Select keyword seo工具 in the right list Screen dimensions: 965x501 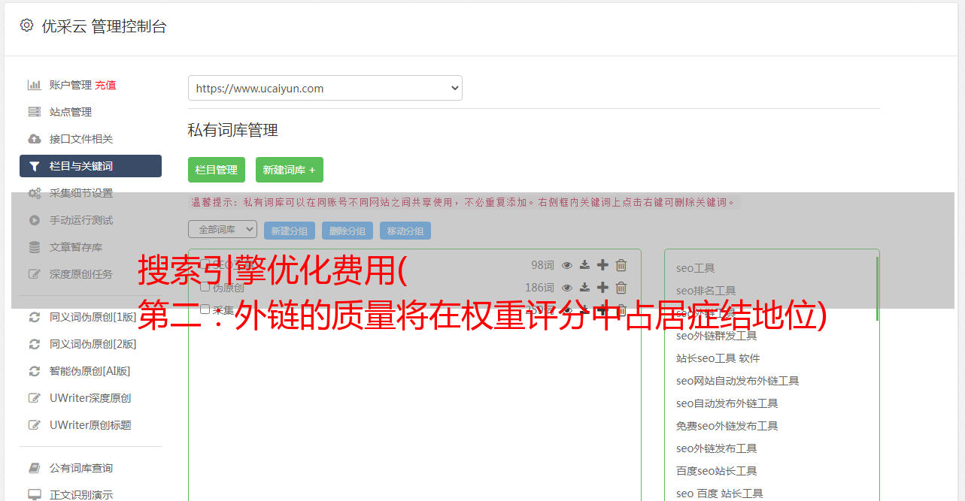[696, 268]
